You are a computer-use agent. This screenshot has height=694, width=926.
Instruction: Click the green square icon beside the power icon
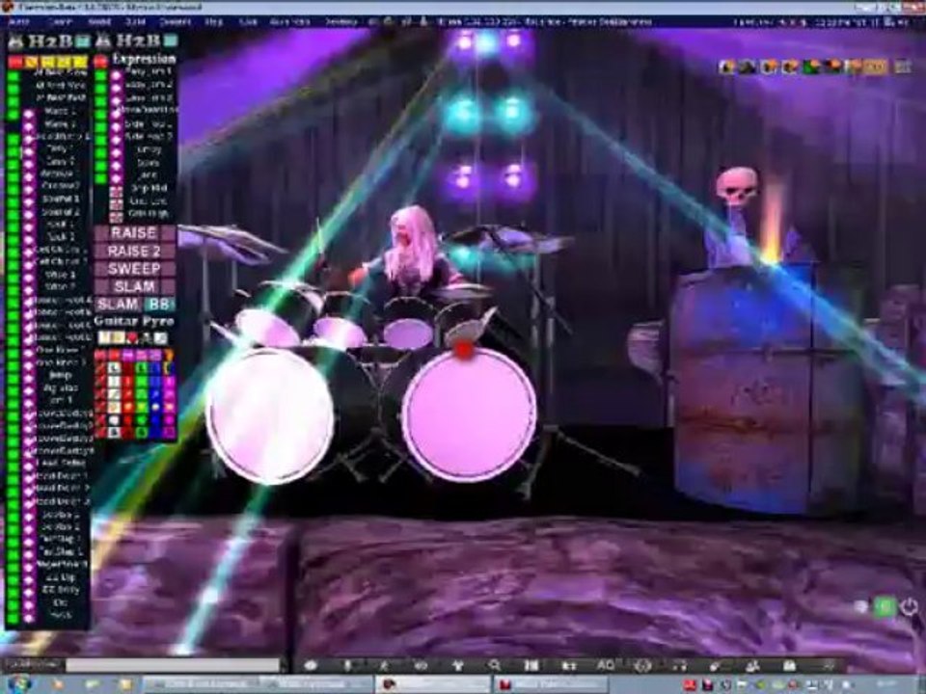885,606
